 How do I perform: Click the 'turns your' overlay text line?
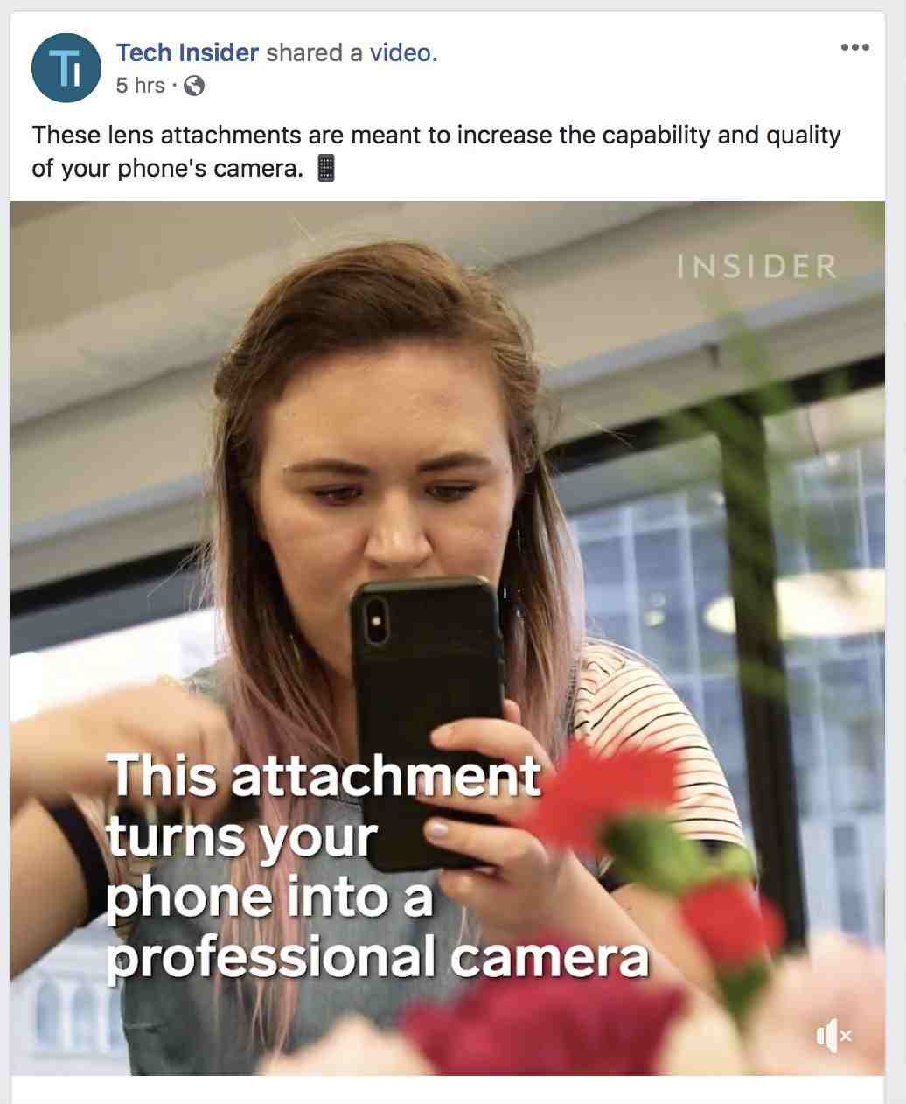pos(241,836)
